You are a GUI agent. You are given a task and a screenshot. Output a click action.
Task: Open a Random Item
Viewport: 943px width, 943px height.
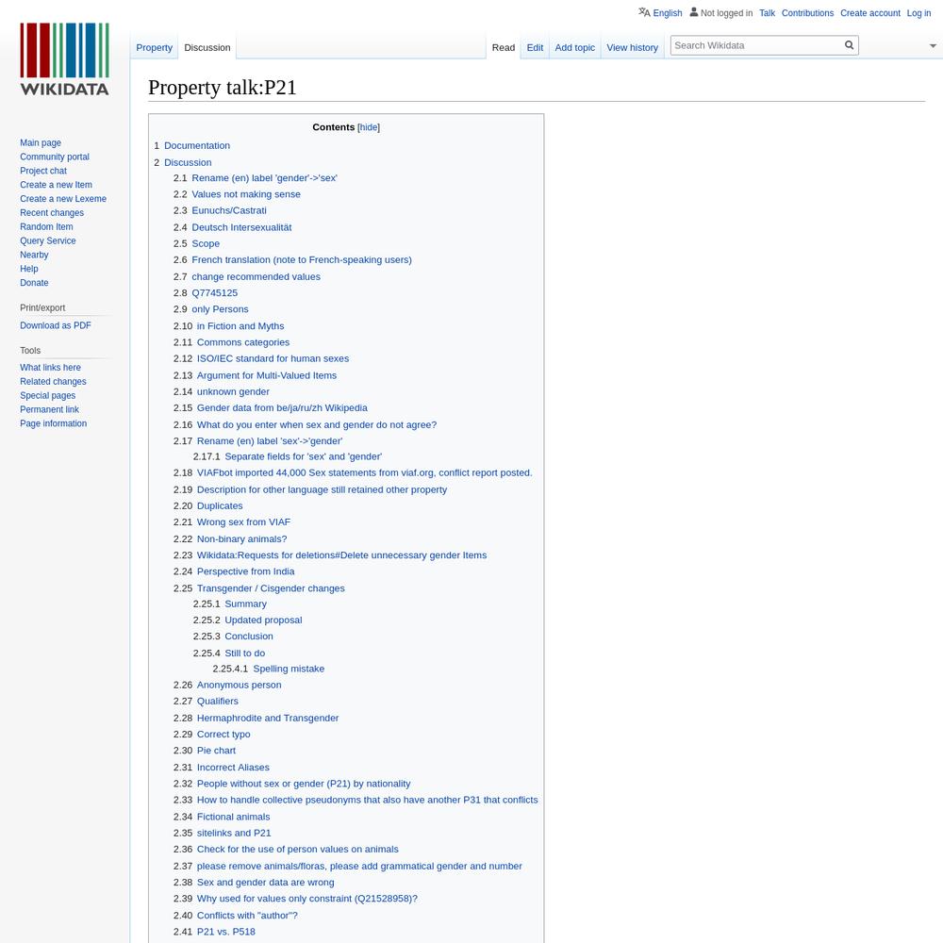coord(46,226)
